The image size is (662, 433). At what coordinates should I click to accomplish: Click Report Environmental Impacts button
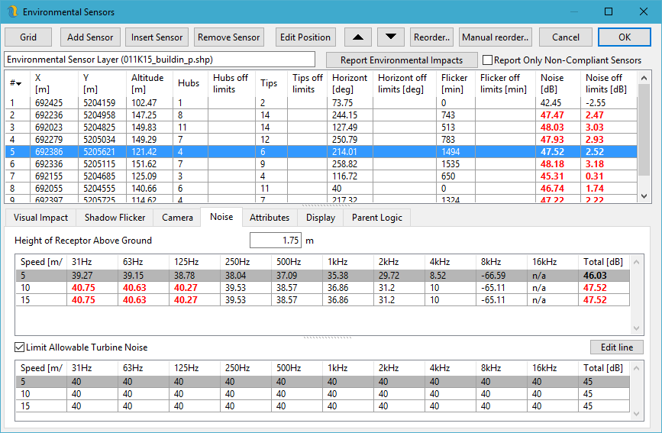click(401, 60)
